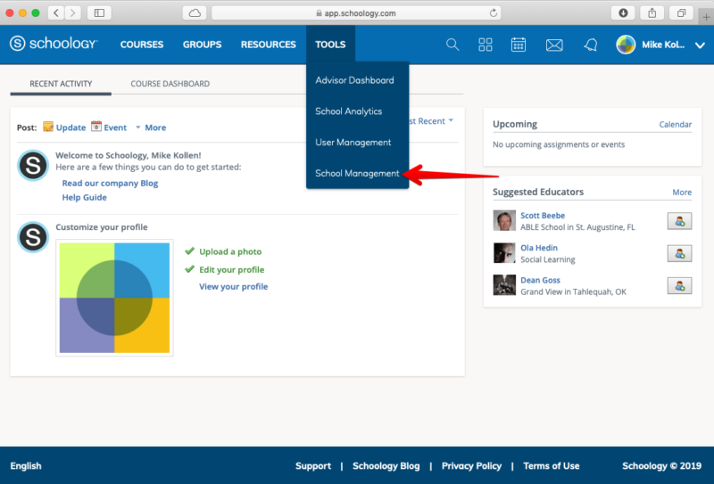This screenshot has width=714, height=484.
Task: Click the colorful profile picture thumbnail
Action: 114,298
